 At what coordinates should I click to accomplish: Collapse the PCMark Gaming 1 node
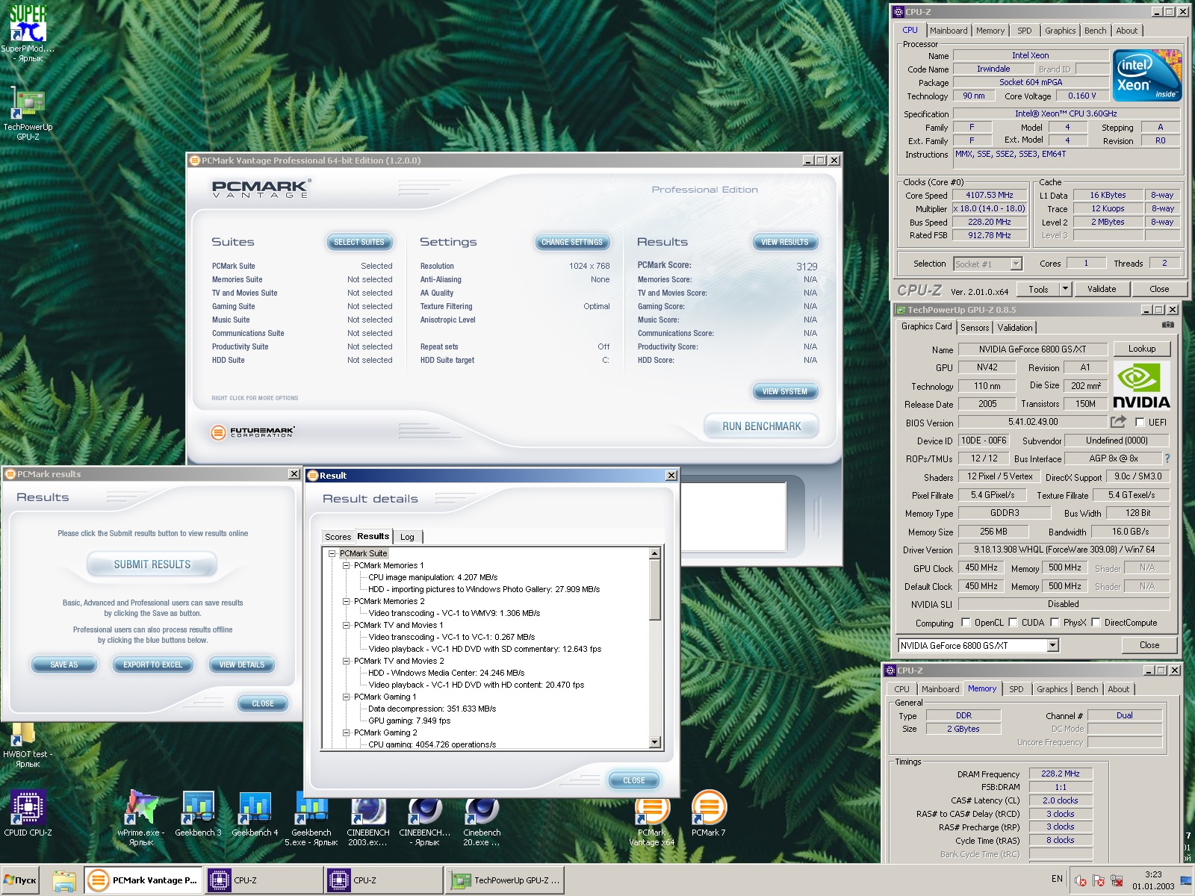point(347,697)
